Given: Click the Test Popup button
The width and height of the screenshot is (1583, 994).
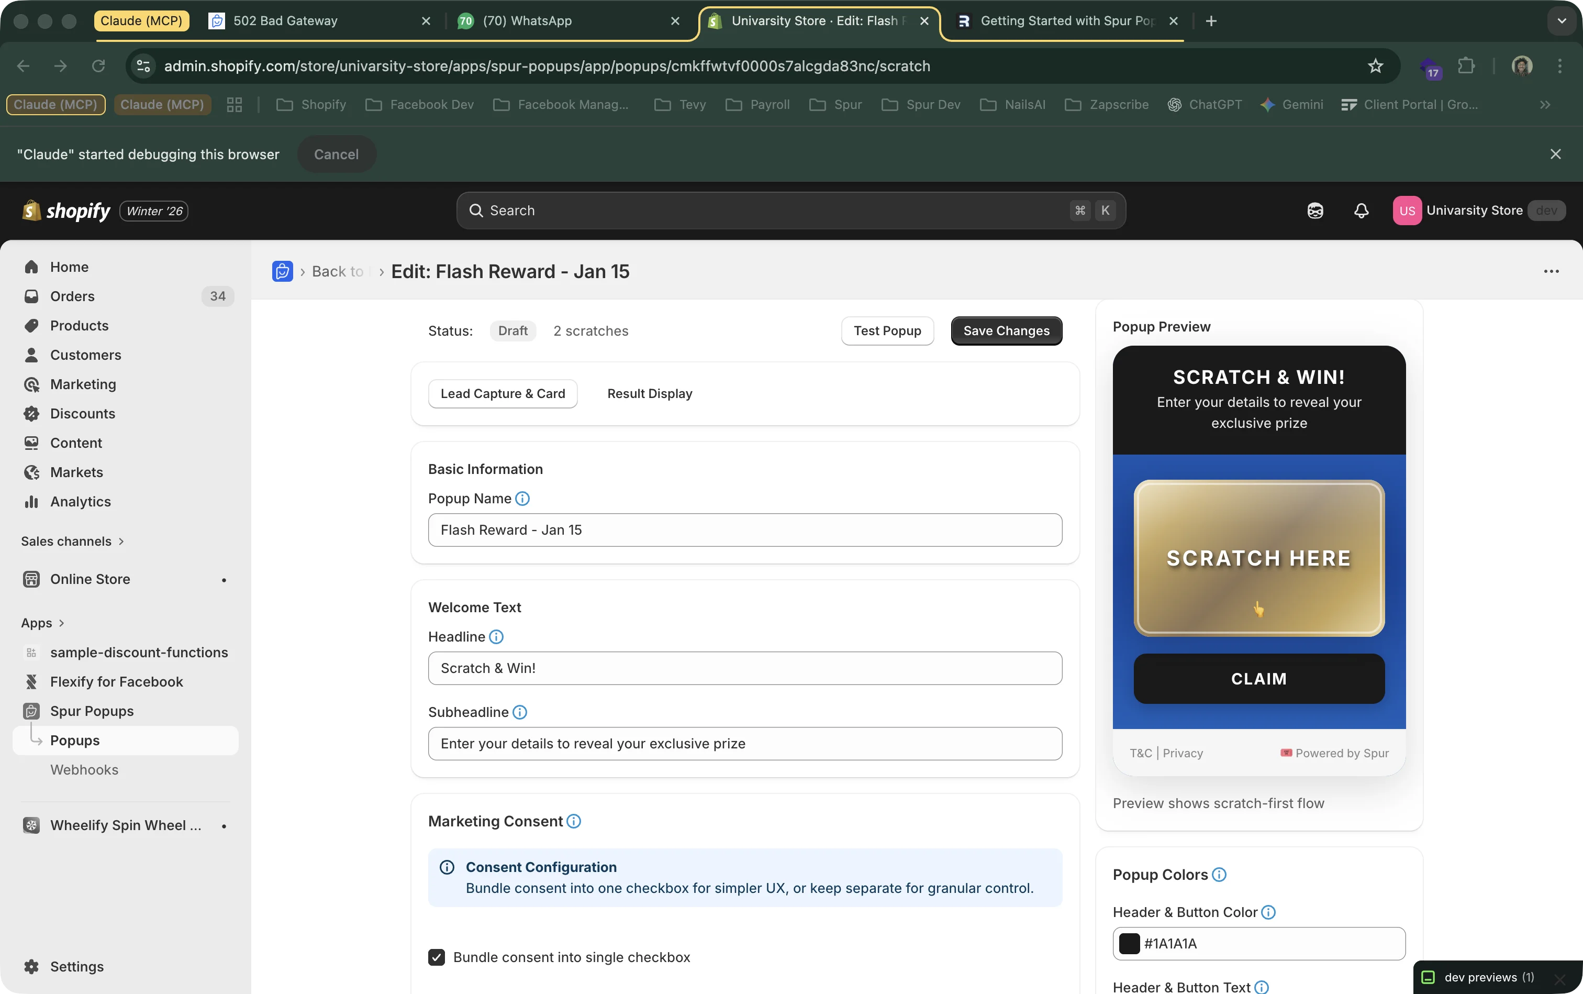Looking at the screenshot, I should click(x=887, y=330).
